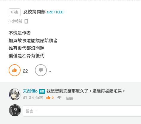Click the B1 reply index label

point(25,98)
